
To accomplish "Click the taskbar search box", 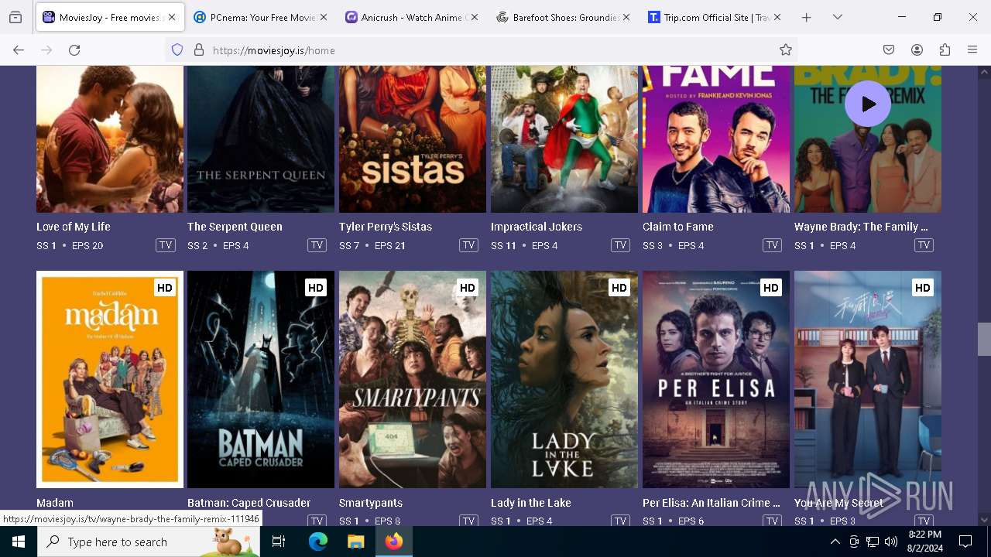I will point(149,542).
